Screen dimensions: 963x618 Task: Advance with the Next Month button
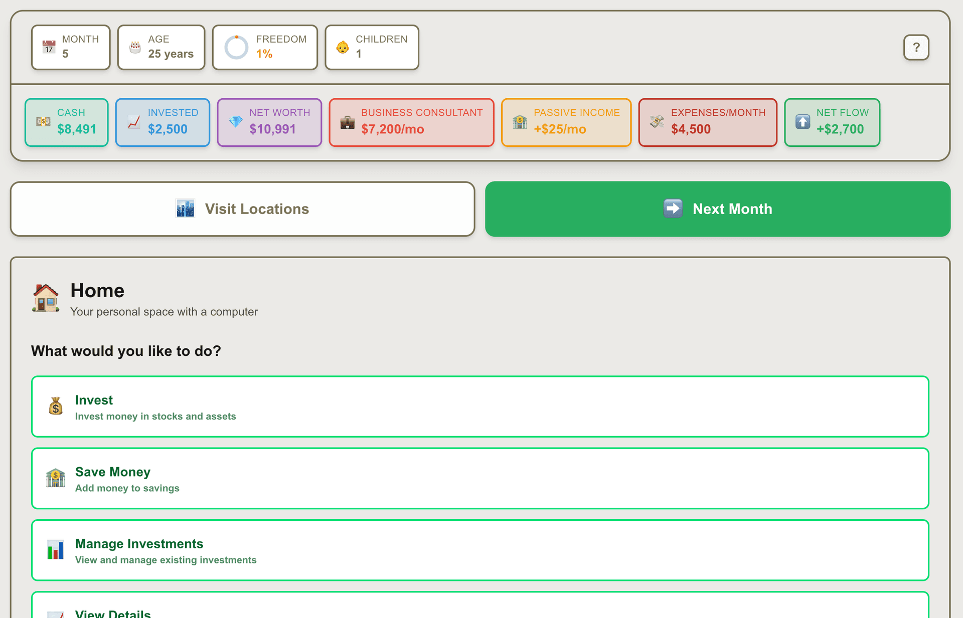pyautogui.click(x=717, y=209)
